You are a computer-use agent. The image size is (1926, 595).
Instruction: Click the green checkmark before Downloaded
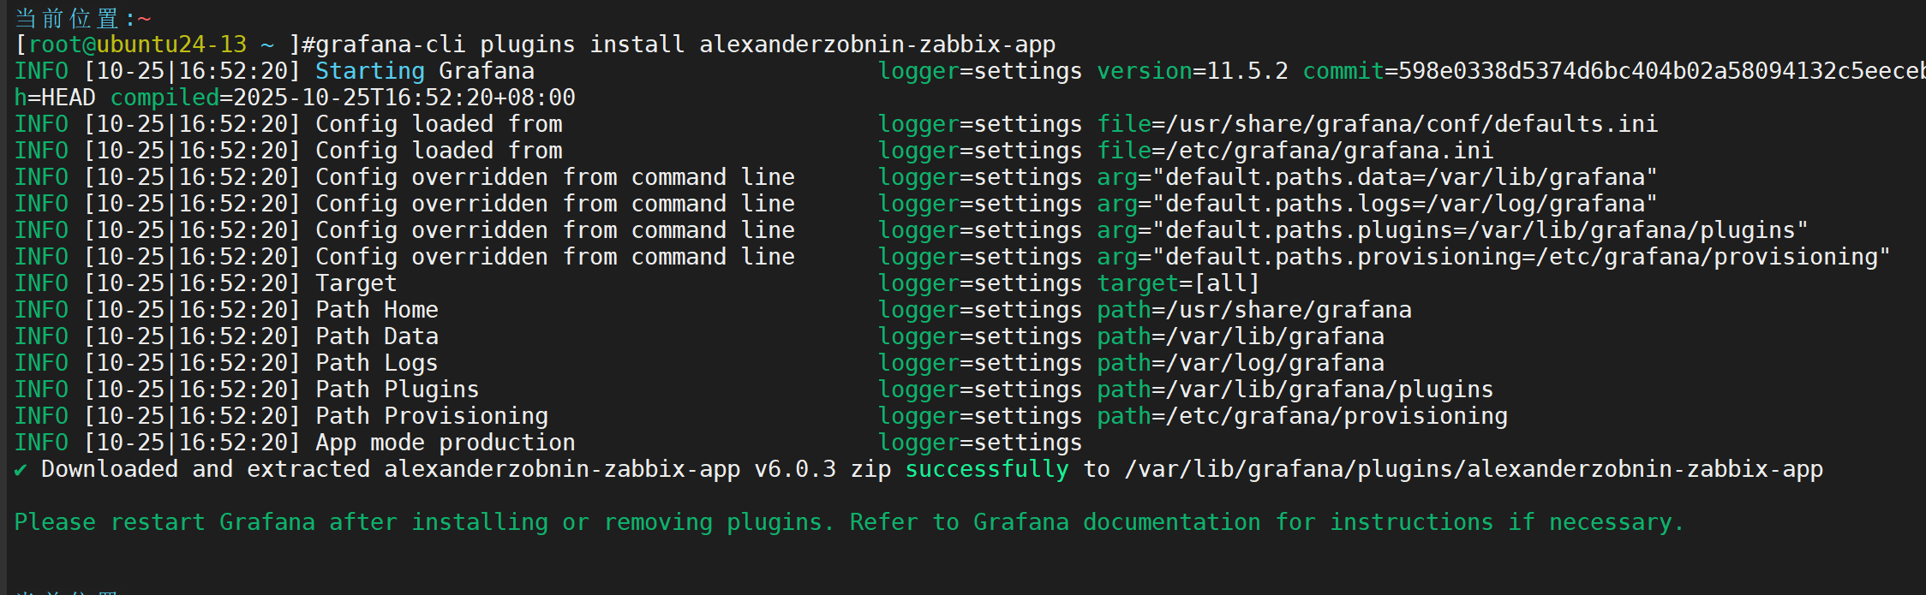point(21,470)
